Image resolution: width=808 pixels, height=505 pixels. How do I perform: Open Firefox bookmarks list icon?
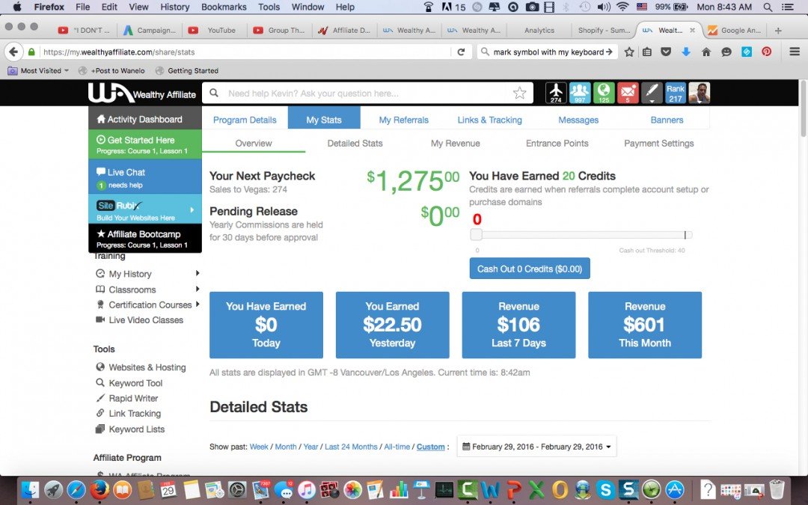point(647,52)
